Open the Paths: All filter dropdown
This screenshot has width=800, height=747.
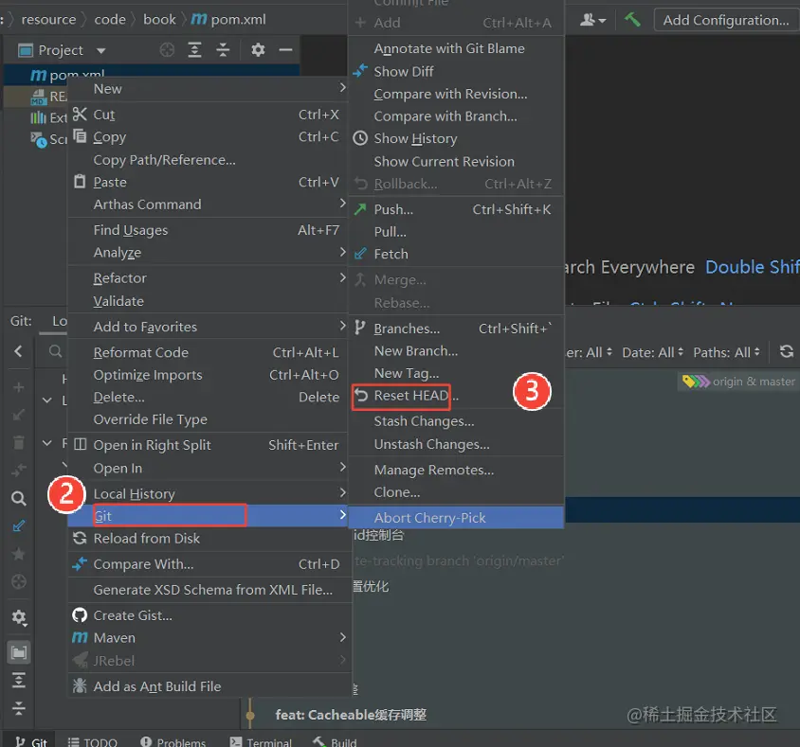click(x=726, y=352)
